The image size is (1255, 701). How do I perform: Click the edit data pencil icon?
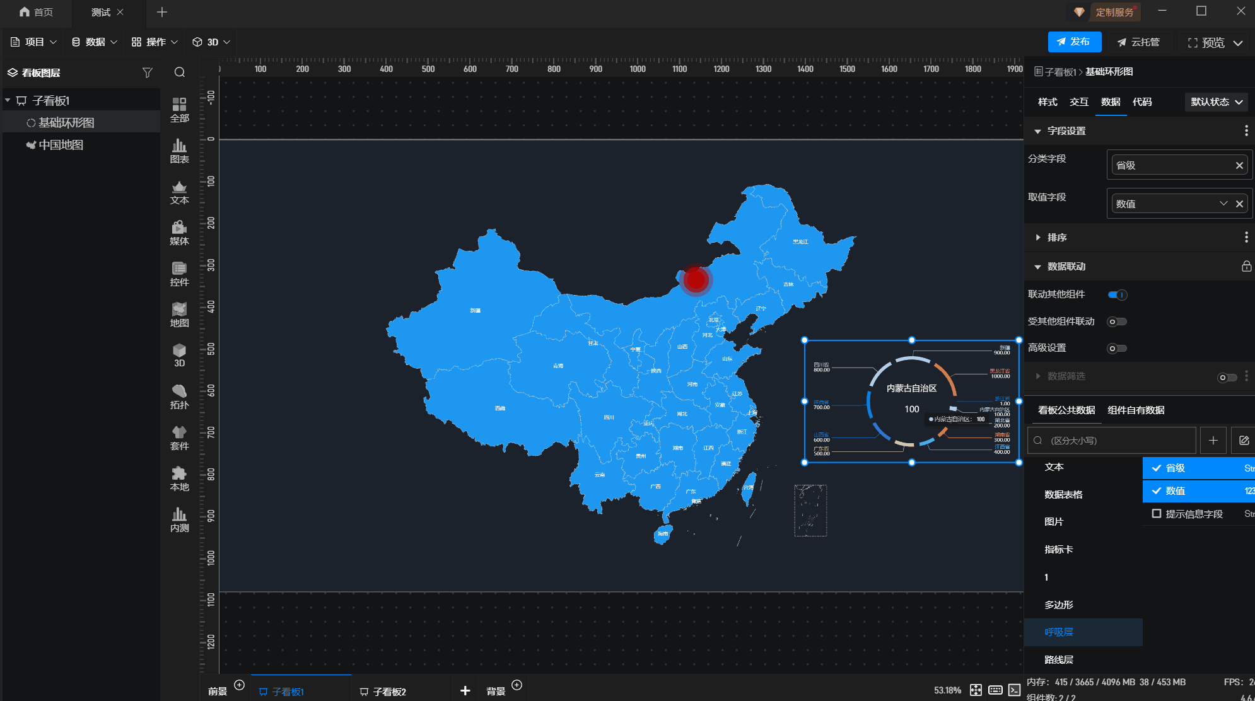1244,441
